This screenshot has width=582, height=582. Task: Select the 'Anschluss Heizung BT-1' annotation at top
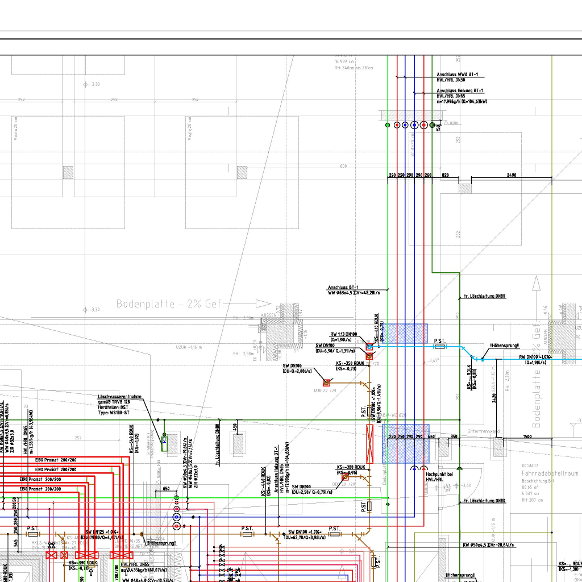coord(460,90)
